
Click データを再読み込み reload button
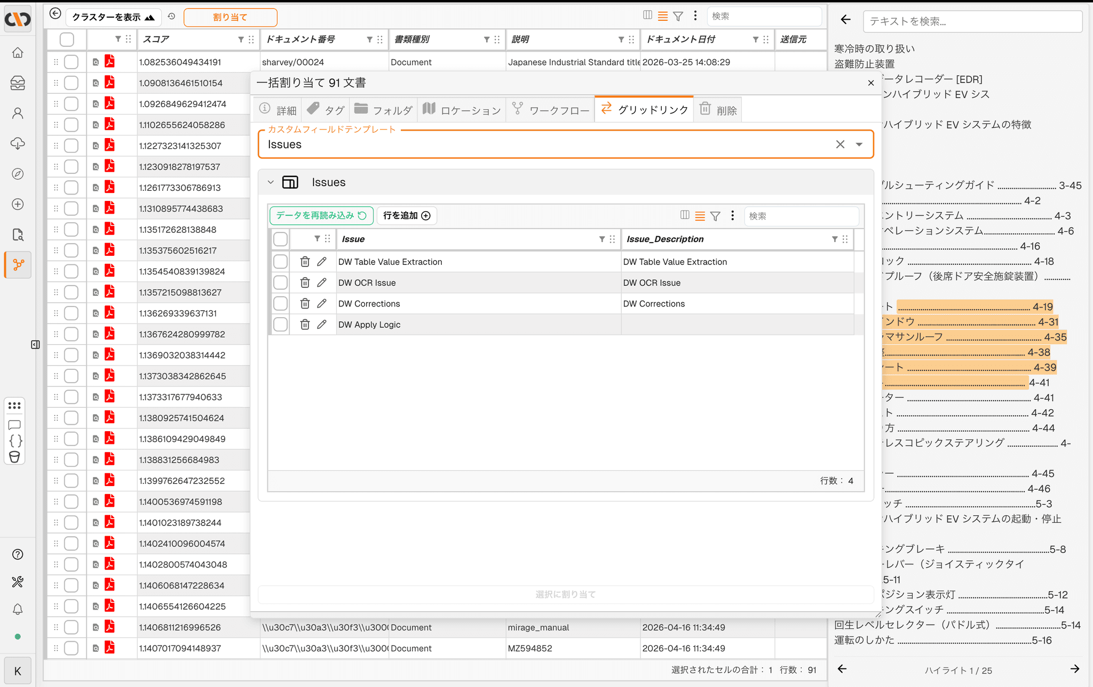point(321,215)
